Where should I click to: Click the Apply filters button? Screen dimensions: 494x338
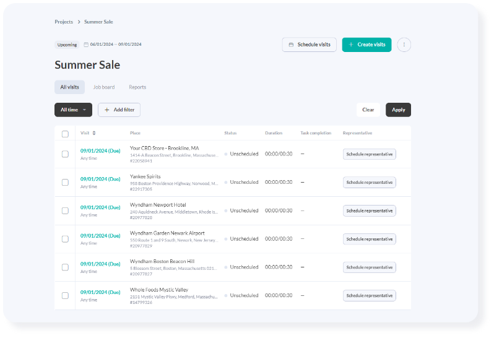(398, 110)
